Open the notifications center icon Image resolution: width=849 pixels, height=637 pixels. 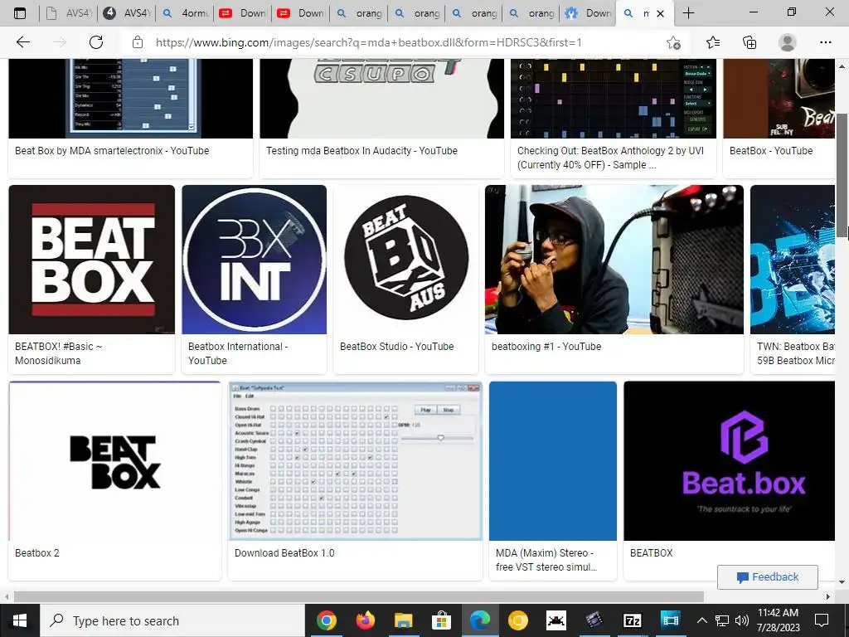[x=822, y=620]
